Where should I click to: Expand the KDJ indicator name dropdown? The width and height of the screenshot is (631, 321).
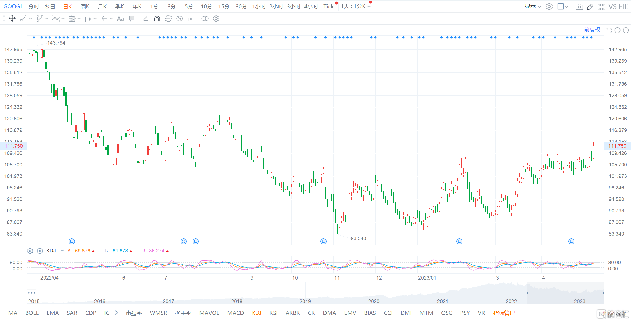[62, 251]
